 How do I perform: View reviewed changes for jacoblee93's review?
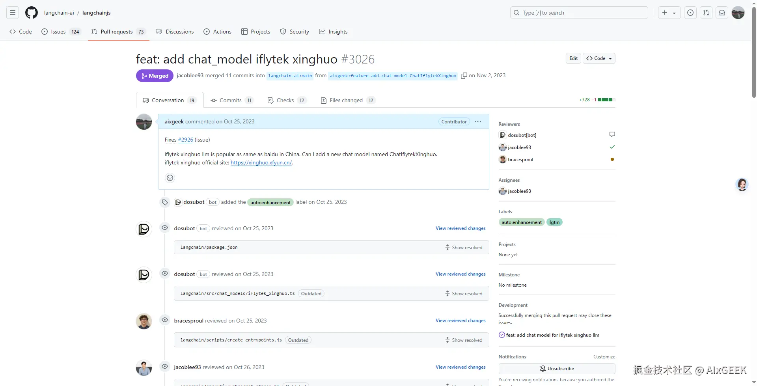click(x=461, y=367)
